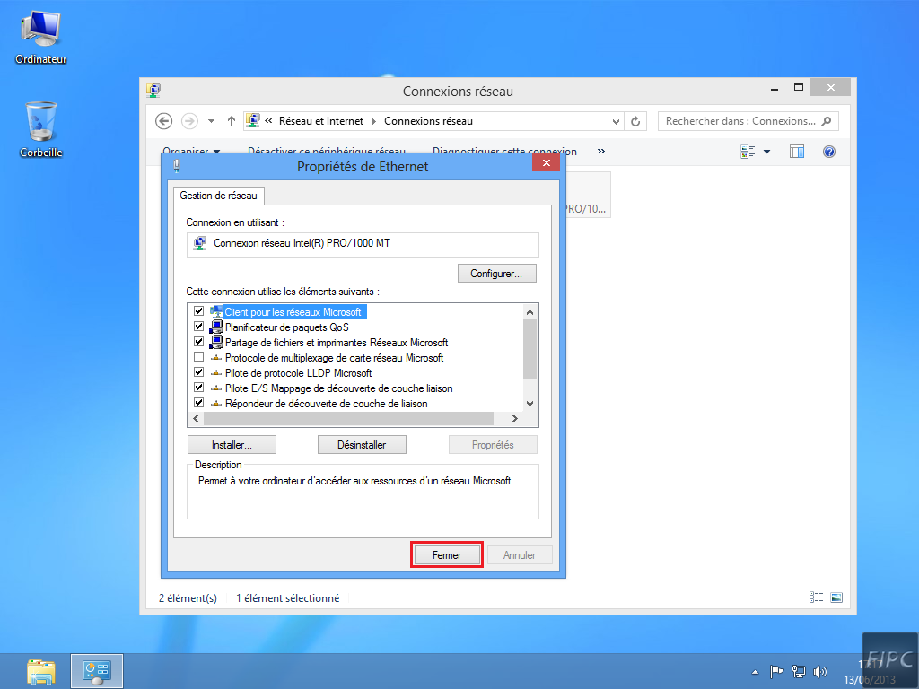Click Désactiver ce périphérique réseau command

(327, 151)
